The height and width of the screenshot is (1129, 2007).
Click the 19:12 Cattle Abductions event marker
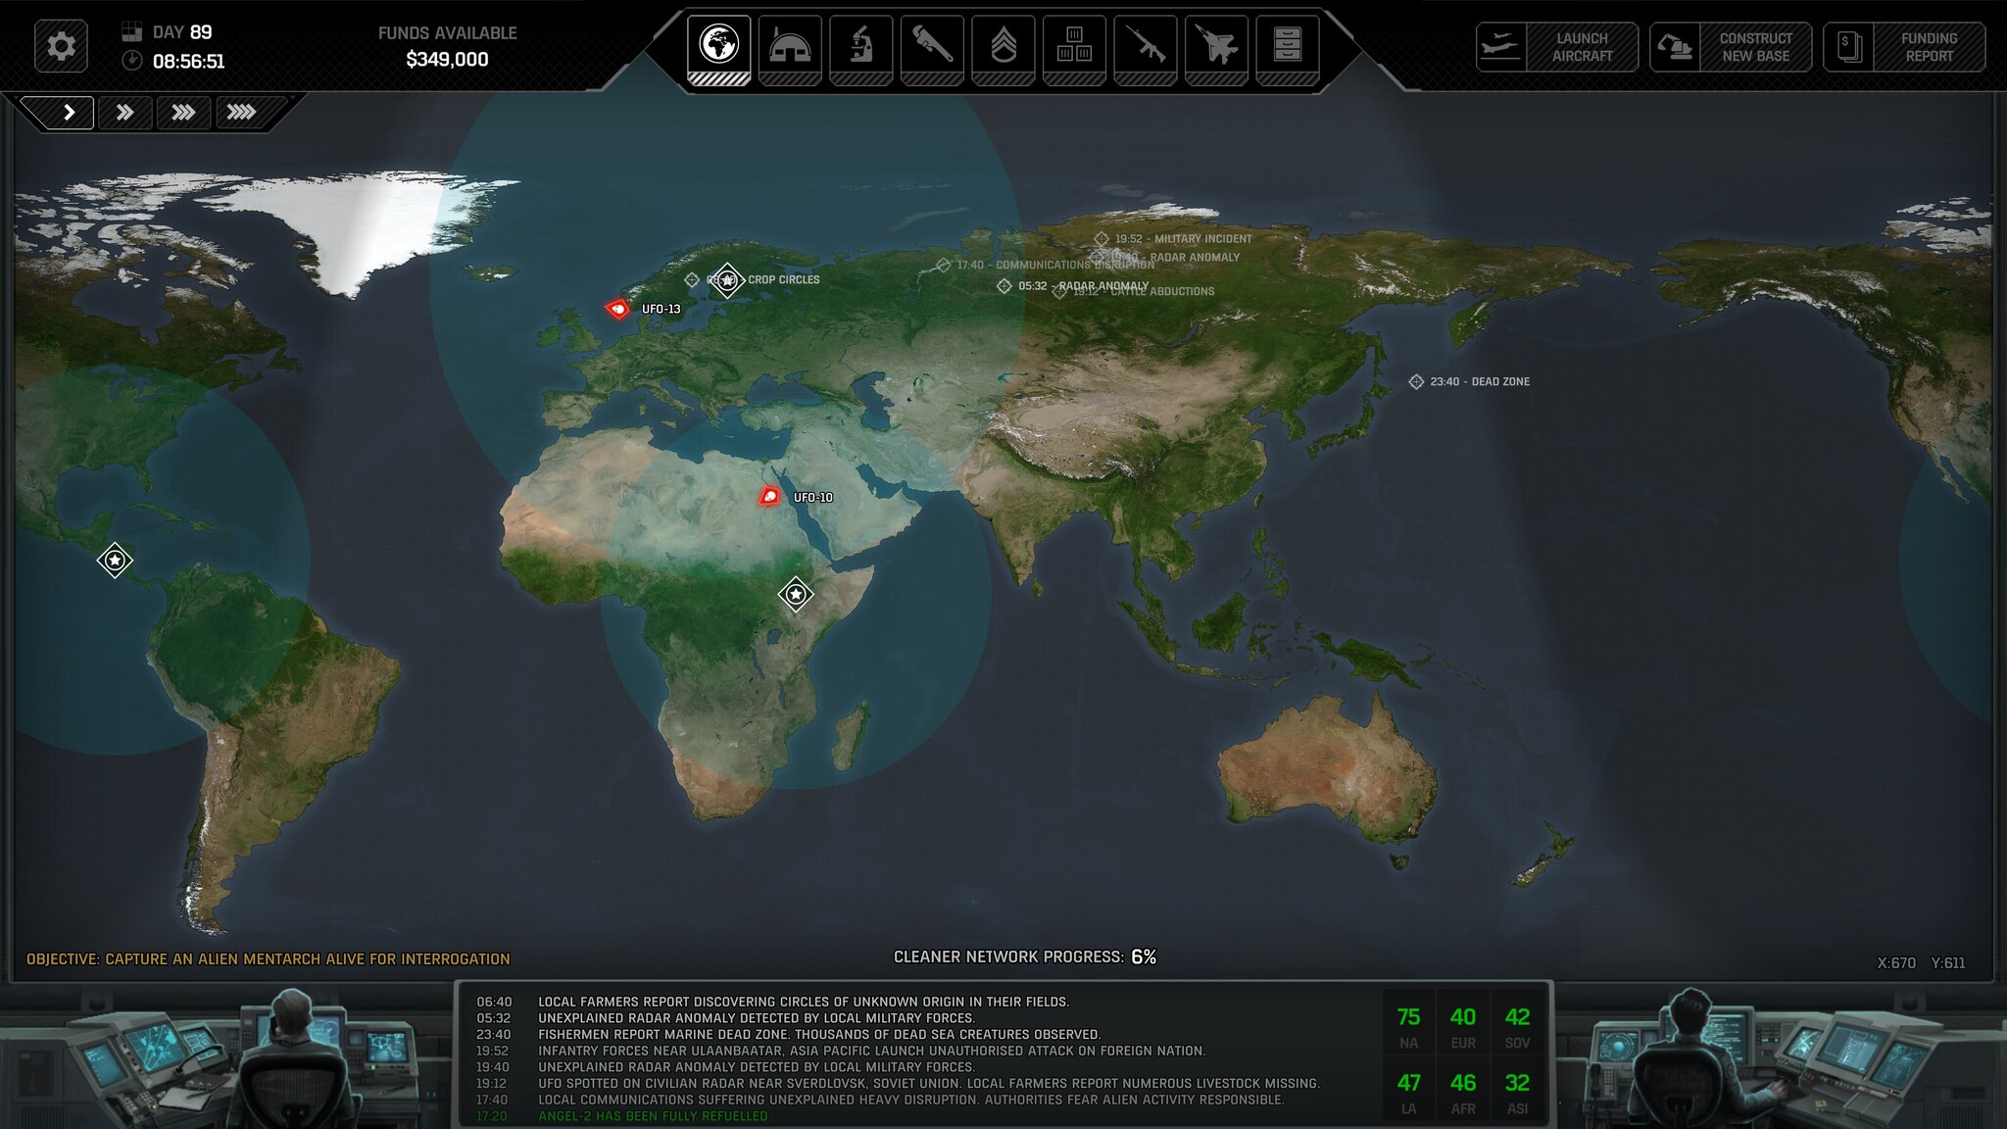pyautogui.click(x=1059, y=292)
